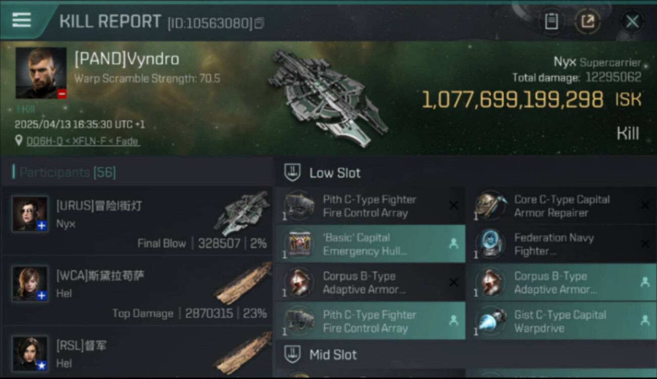
Task: Open the Participants [56] list
Action: (68, 172)
